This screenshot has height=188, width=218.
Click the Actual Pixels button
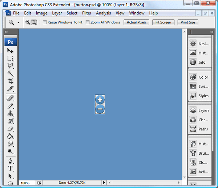pyautogui.click(x=137, y=22)
